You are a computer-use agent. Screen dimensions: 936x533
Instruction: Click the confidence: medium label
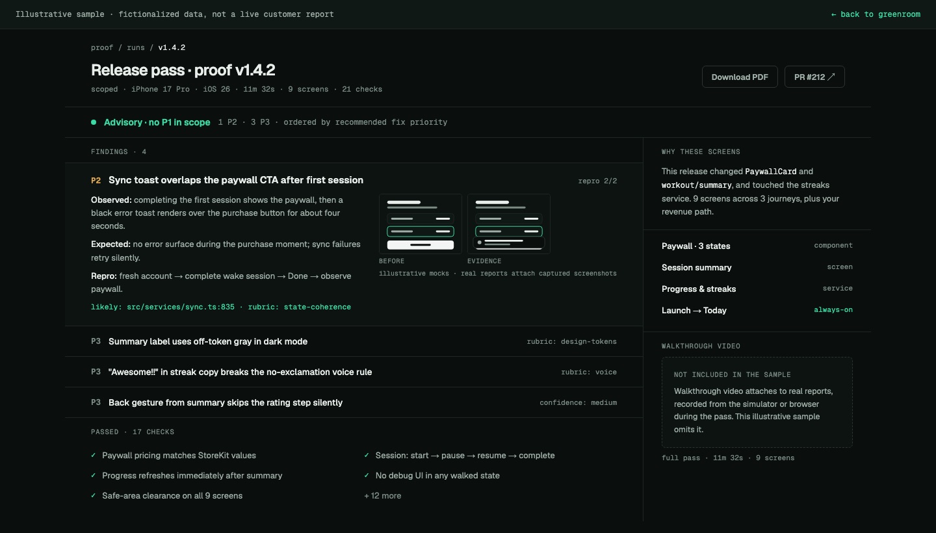pyautogui.click(x=578, y=402)
